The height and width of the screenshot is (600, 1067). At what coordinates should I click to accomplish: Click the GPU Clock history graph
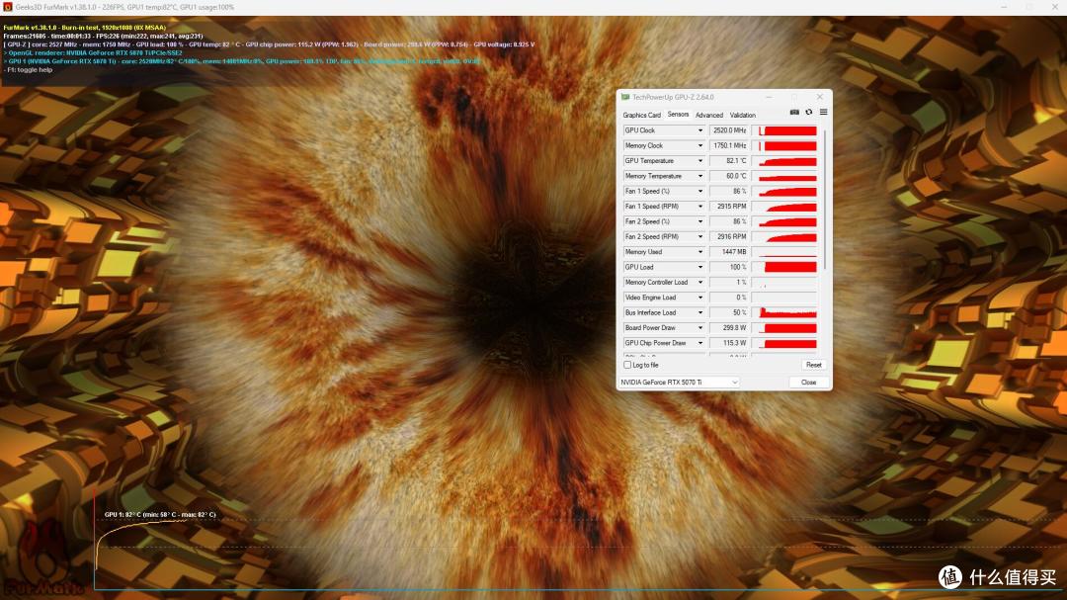click(x=783, y=130)
